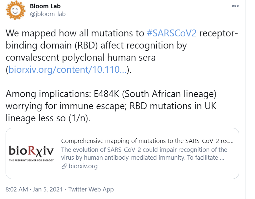Click 'The Preprint Server for Biology' tagline

(x=32, y=160)
